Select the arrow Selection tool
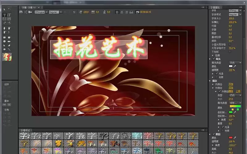This screenshot has height=154, width=247. pos(4,10)
